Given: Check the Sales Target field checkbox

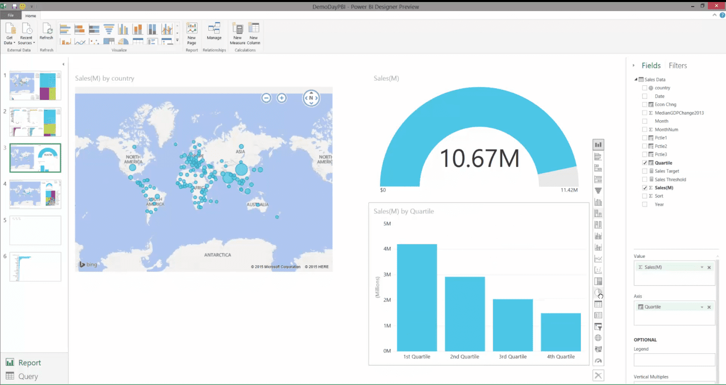Looking at the screenshot, I should pos(644,171).
